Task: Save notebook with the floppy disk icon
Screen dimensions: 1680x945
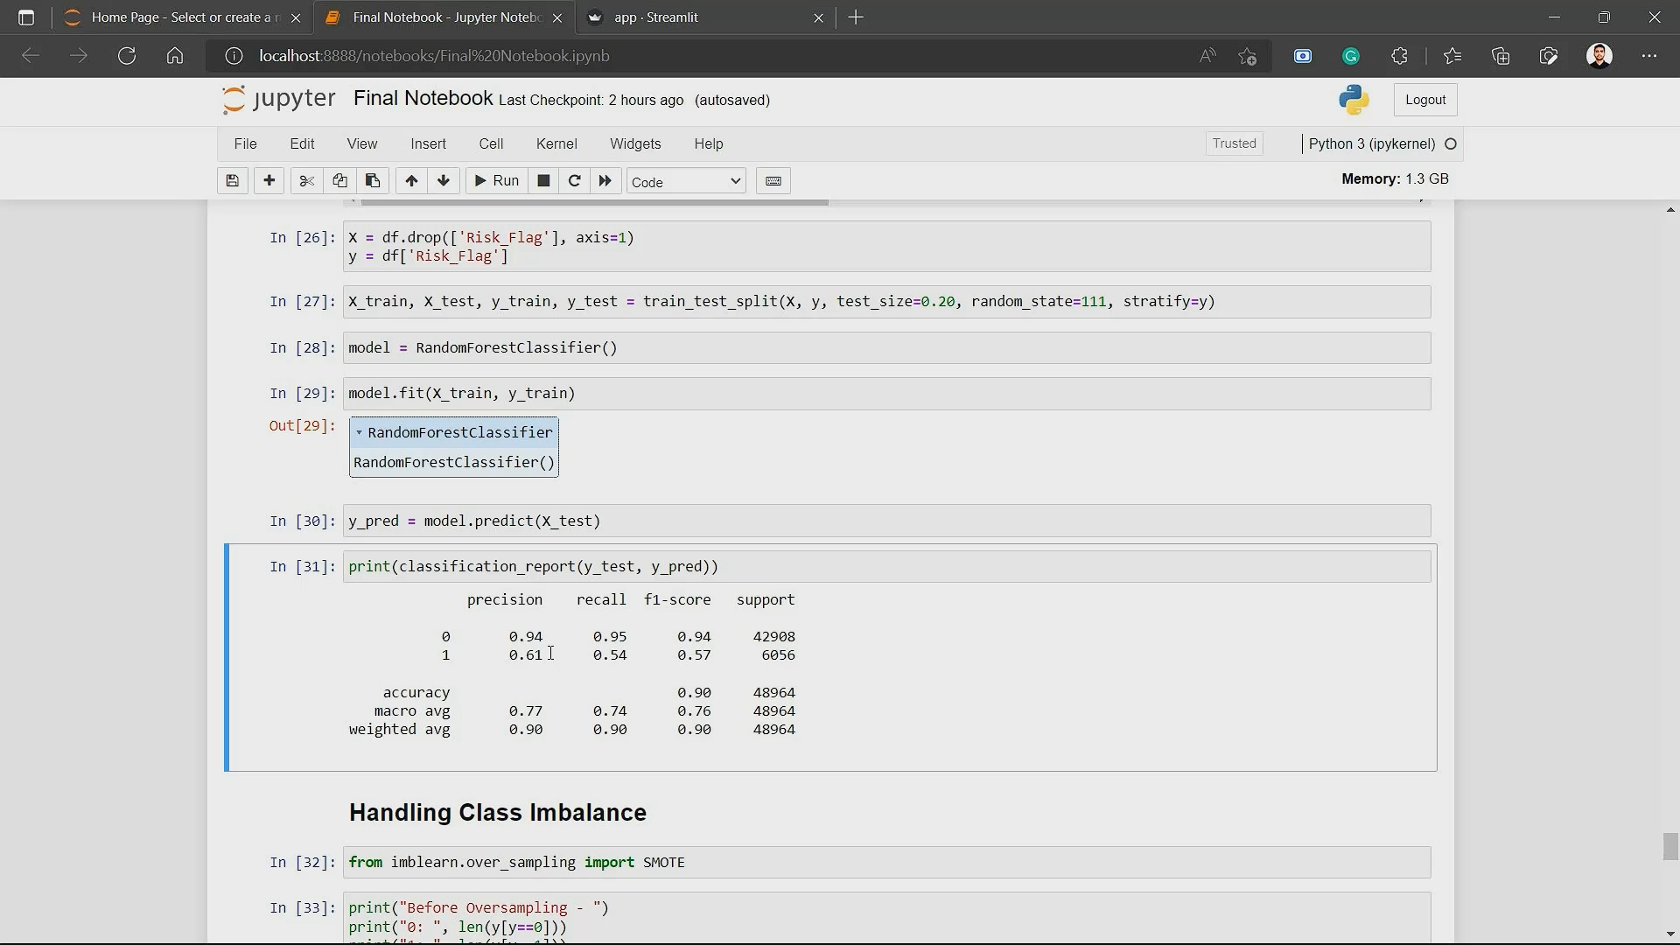Action: click(x=232, y=181)
